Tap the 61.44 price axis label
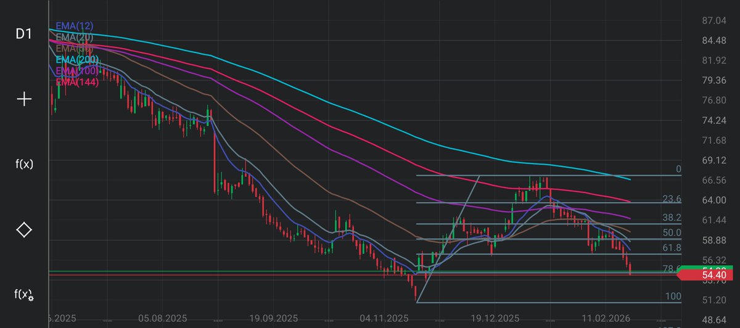 714,220
